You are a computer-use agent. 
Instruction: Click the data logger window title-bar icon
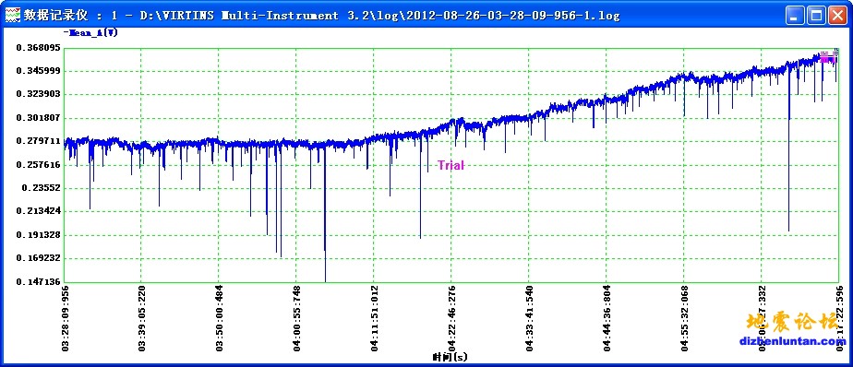coord(12,16)
